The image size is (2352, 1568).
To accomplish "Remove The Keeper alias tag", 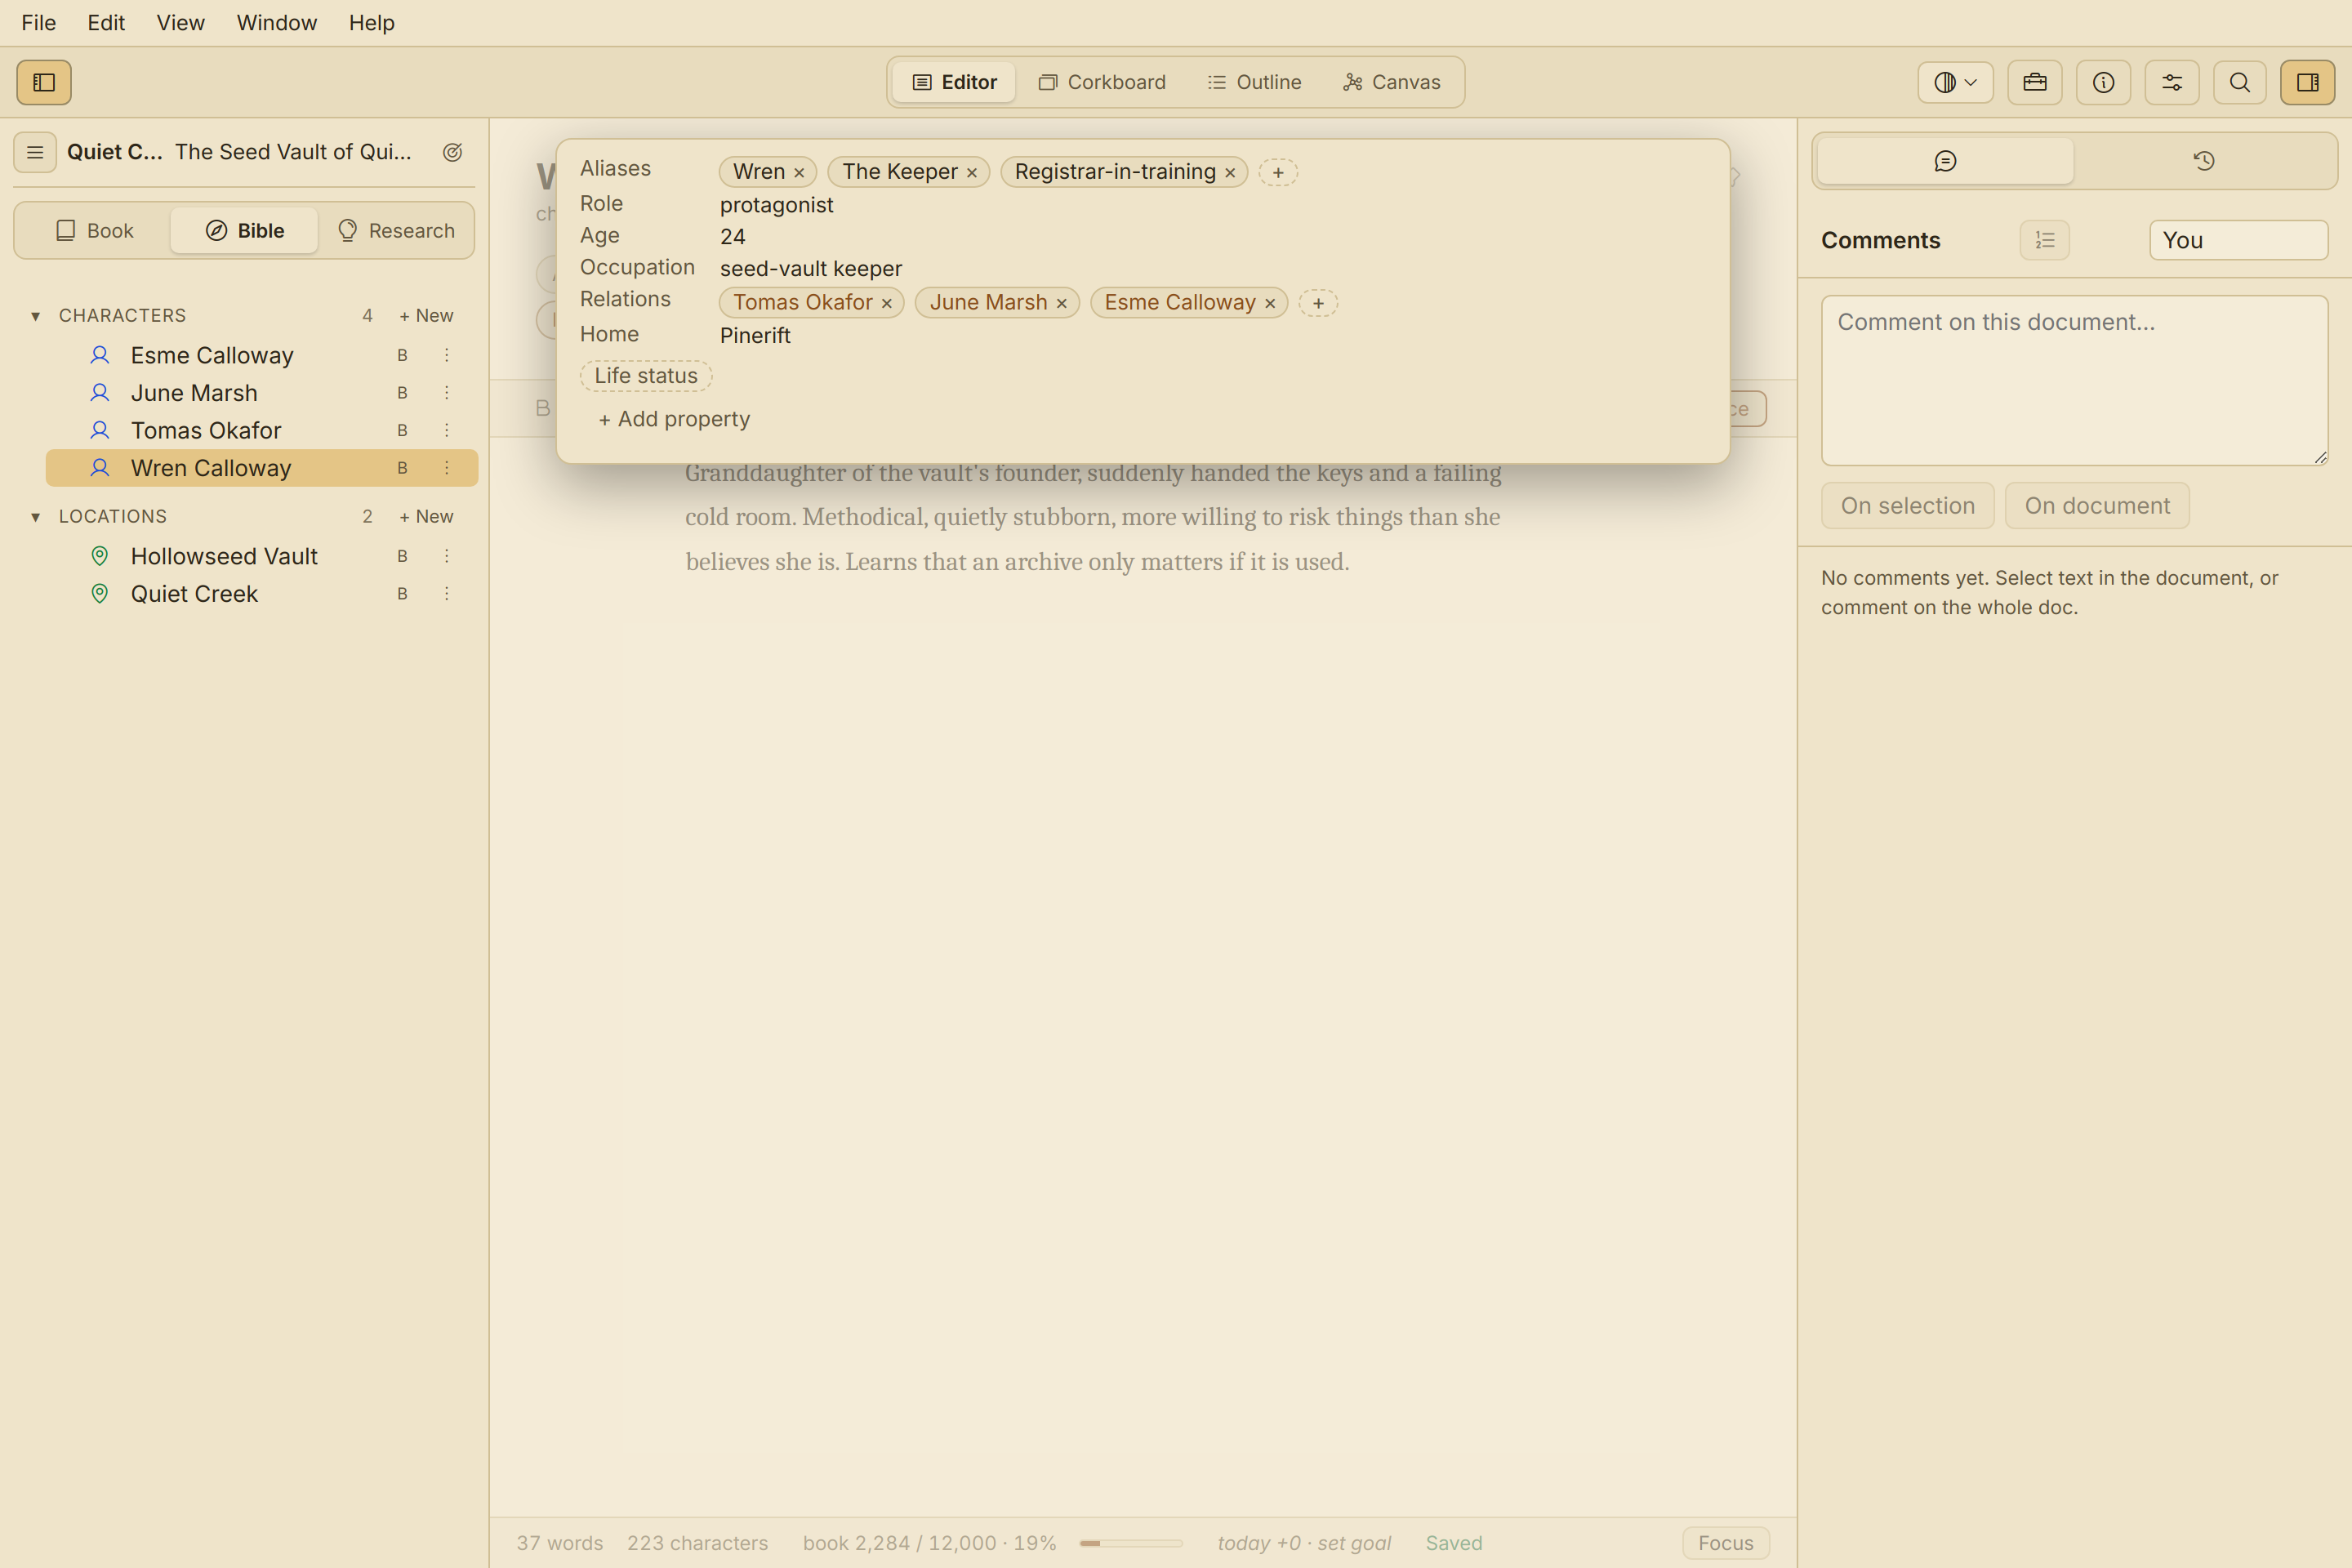I will click(972, 173).
